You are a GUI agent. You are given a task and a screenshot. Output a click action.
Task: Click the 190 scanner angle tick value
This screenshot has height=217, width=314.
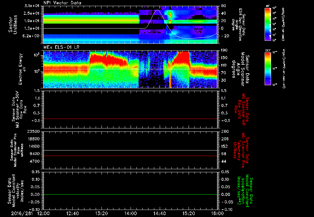[224, 50]
